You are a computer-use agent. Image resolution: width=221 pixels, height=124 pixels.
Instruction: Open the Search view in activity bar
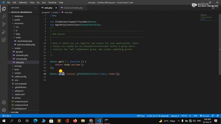coord(4,17)
